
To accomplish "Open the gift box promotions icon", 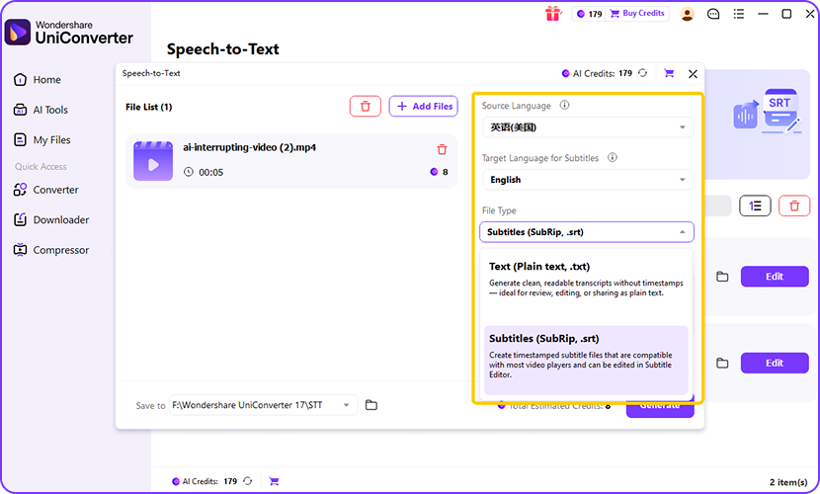I will point(553,14).
